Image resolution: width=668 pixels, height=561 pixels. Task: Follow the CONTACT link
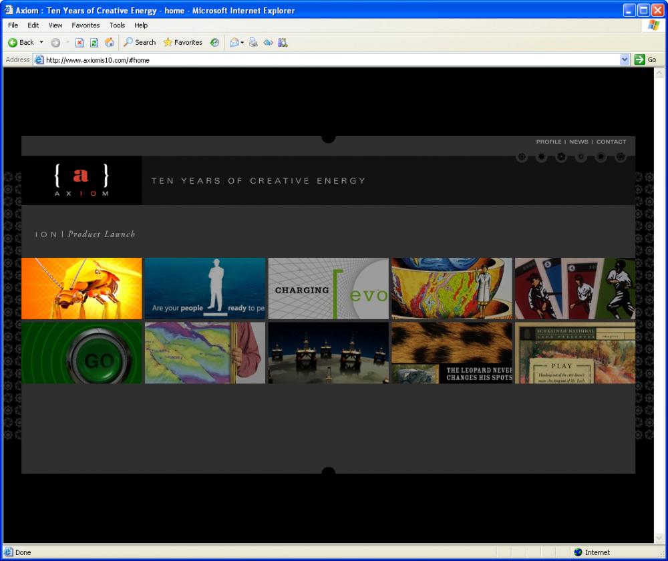[611, 142]
